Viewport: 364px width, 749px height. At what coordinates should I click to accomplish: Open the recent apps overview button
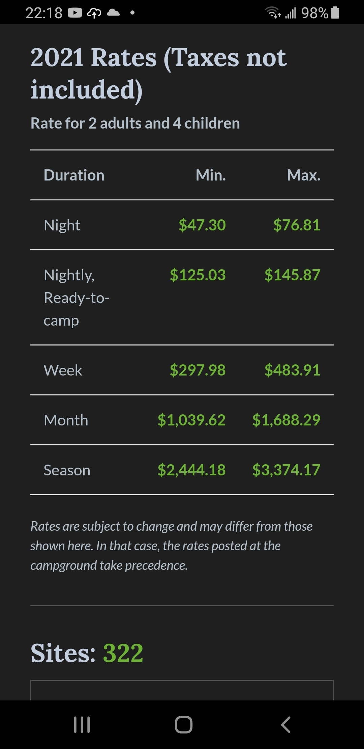(82, 724)
